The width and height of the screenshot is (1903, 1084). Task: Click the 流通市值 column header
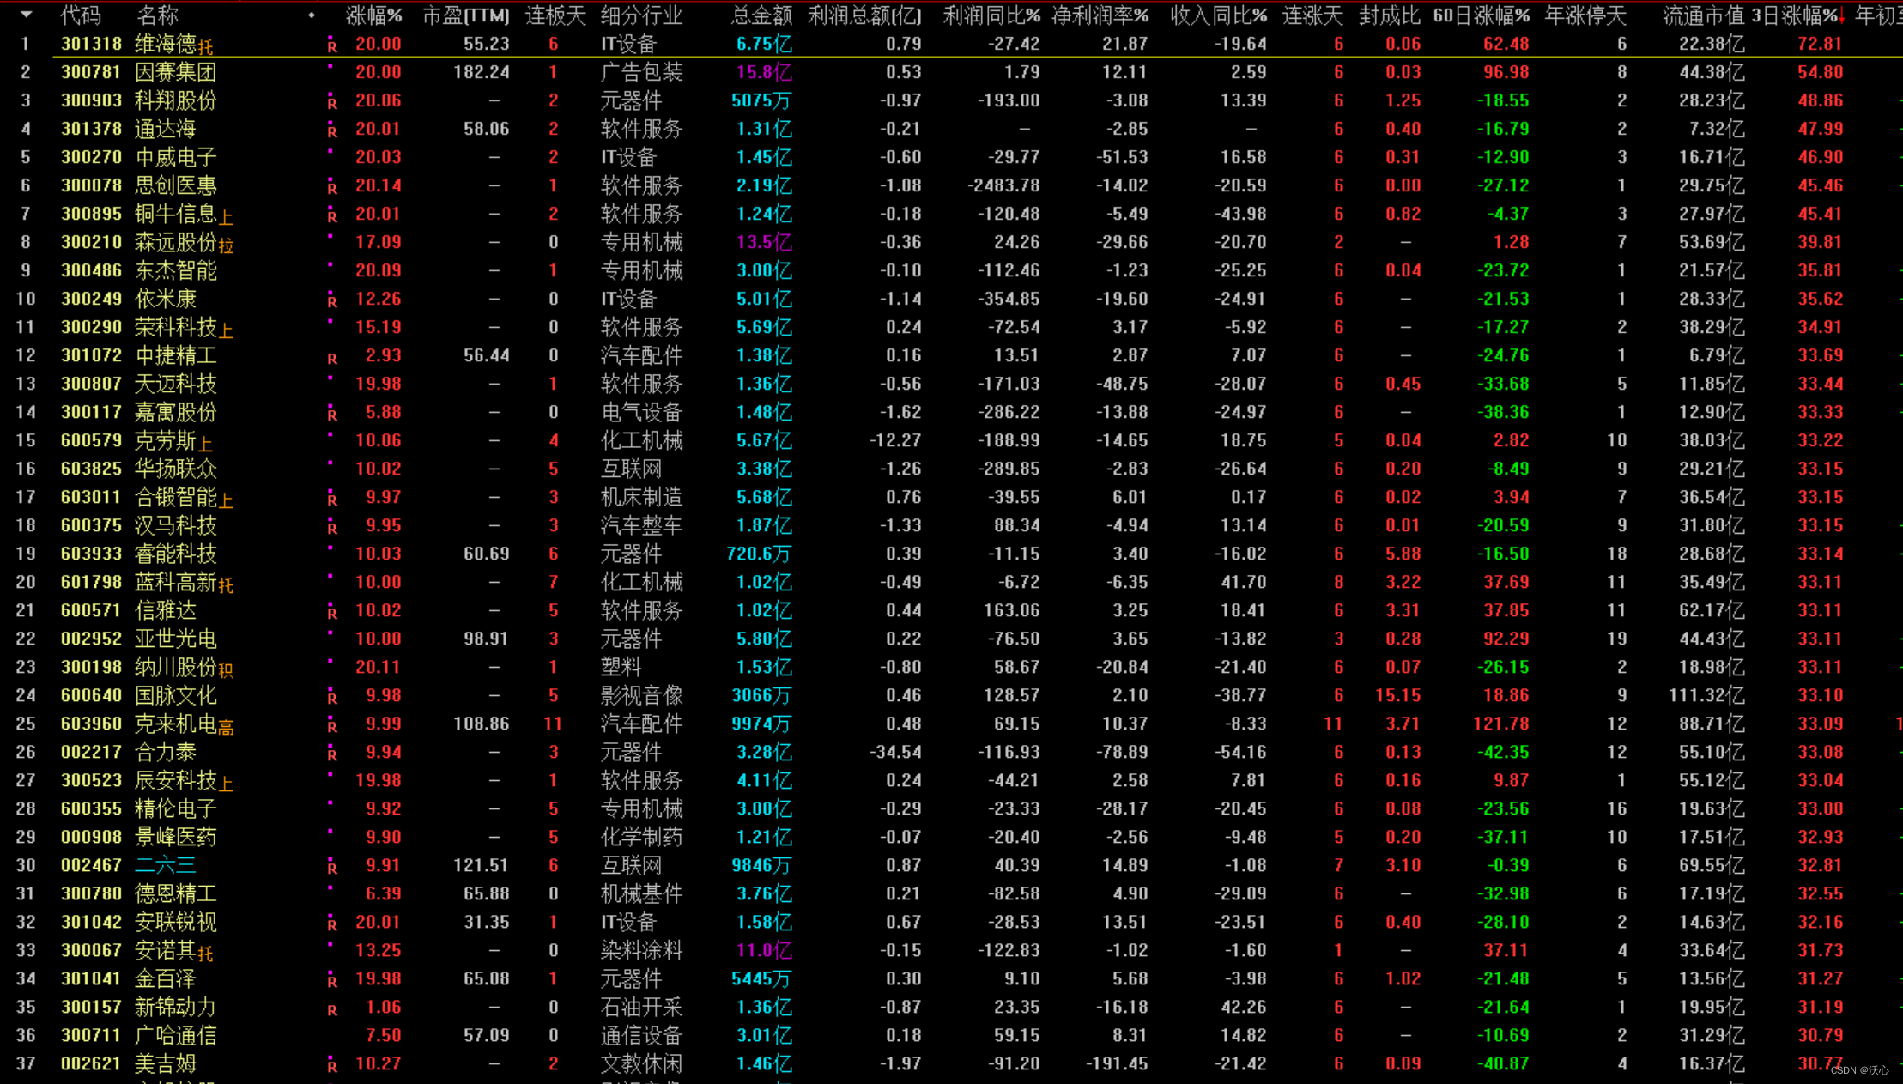(1704, 15)
